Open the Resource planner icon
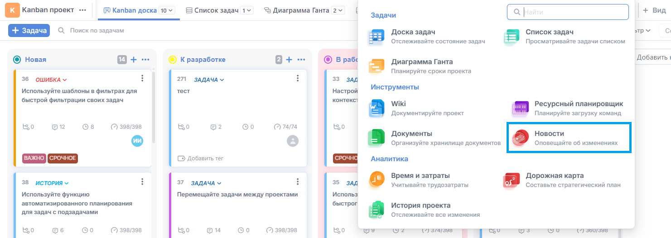 (x=520, y=108)
